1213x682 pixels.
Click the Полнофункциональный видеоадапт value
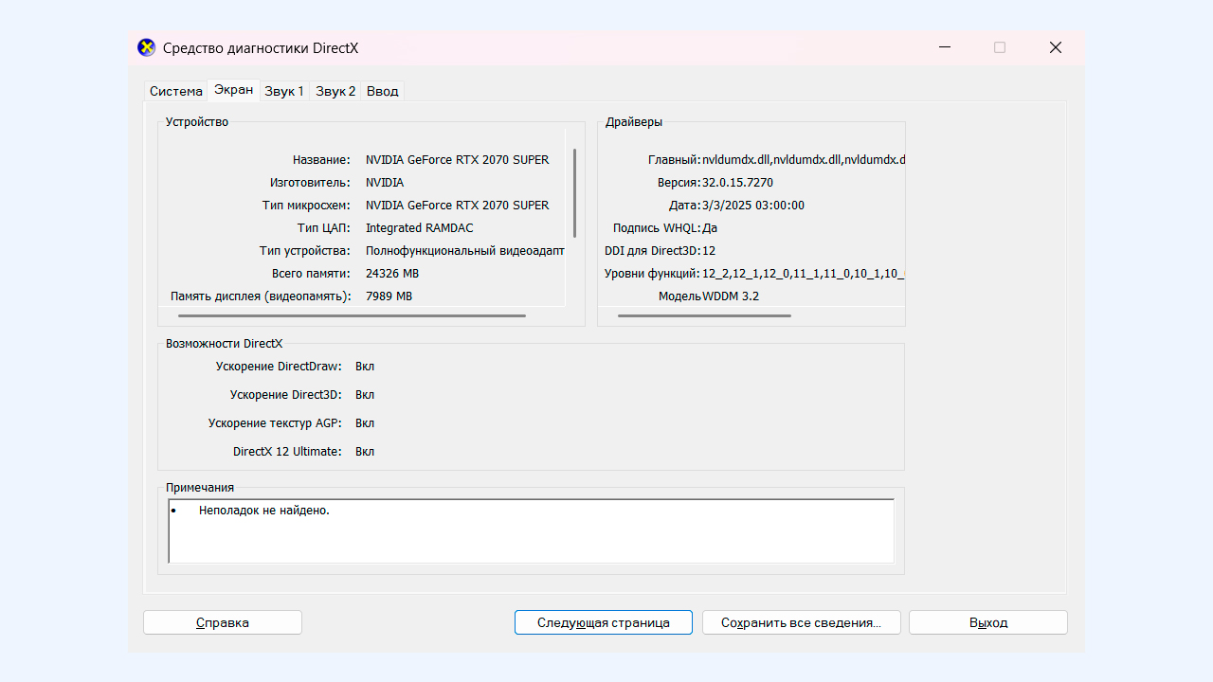point(465,251)
